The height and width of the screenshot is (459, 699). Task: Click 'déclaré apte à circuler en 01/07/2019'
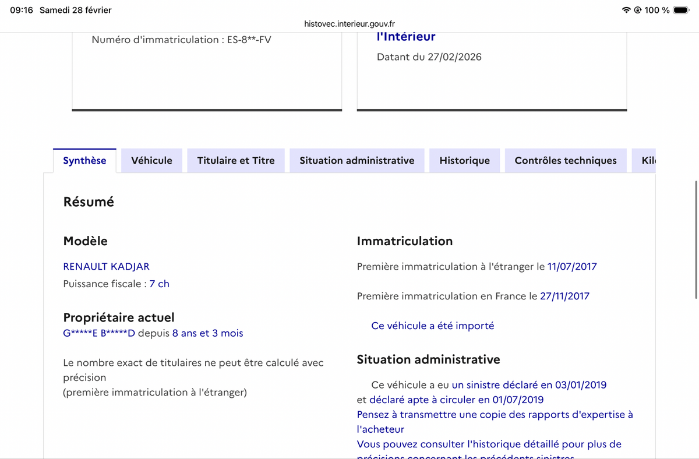tap(456, 400)
